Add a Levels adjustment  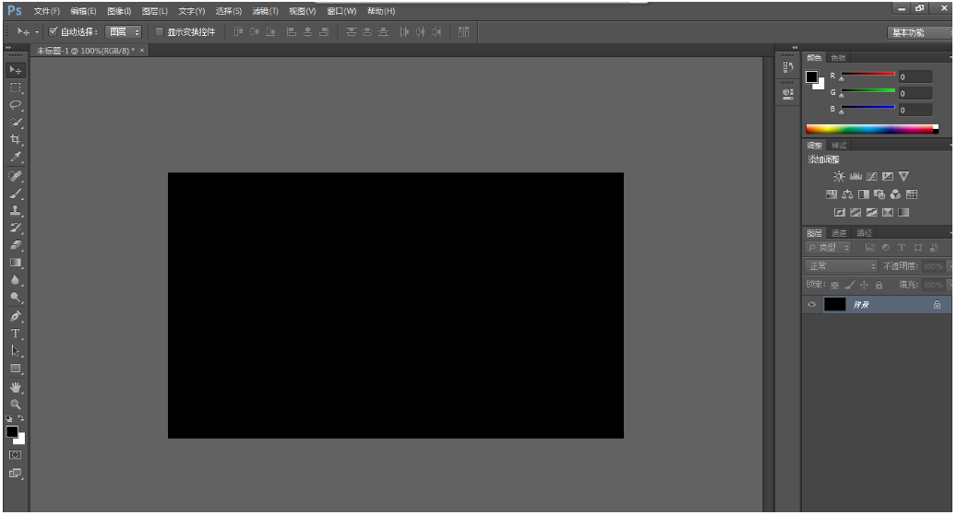point(855,176)
